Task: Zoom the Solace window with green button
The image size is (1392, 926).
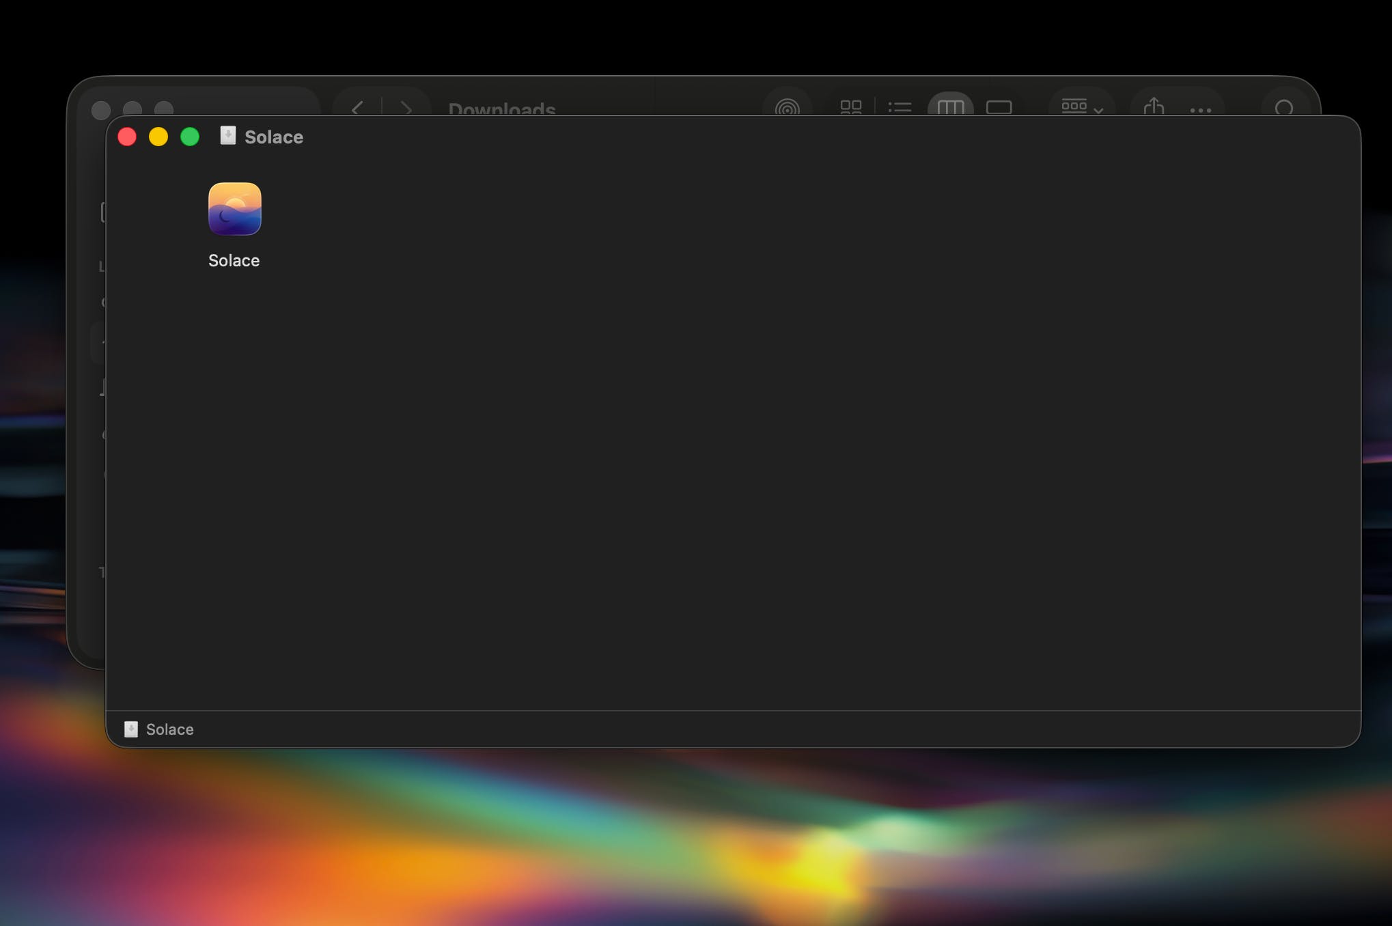Action: [190, 137]
